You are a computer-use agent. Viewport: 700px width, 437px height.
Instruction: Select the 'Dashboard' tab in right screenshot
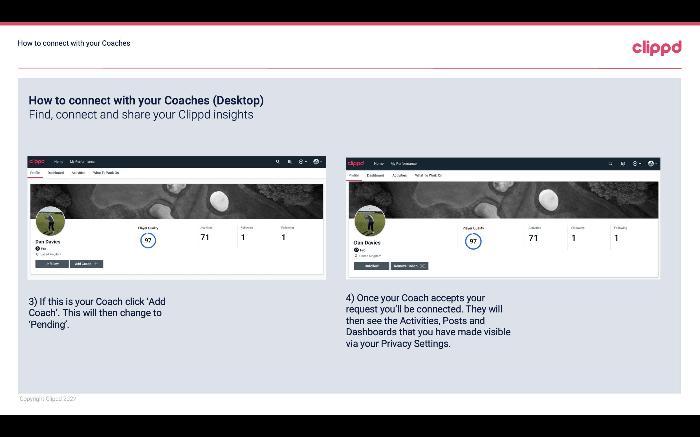(375, 175)
